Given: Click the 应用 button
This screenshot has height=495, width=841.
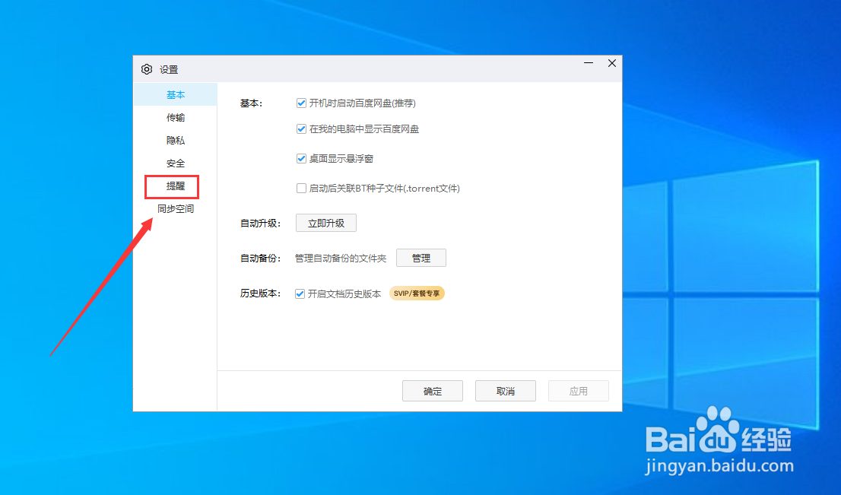Looking at the screenshot, I should pos(578,391).
